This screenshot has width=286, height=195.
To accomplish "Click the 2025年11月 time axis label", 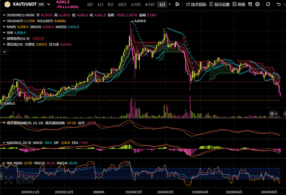I will 30,192.
